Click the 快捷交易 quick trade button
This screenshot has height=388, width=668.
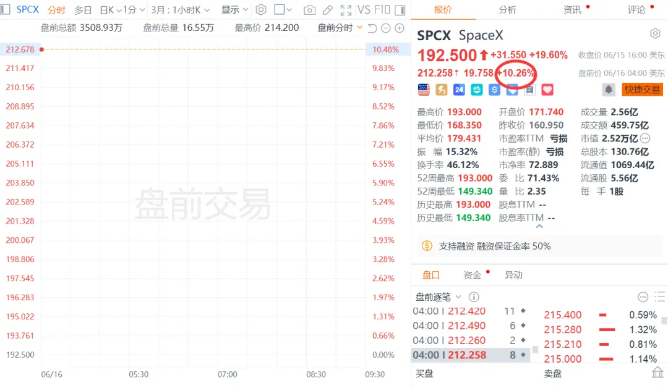(x=642, y=90)
